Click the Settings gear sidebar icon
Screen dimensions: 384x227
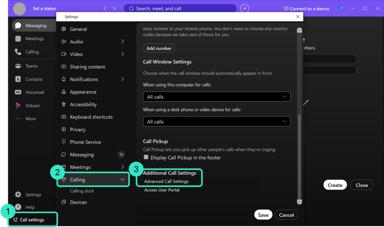pos(18,194)
